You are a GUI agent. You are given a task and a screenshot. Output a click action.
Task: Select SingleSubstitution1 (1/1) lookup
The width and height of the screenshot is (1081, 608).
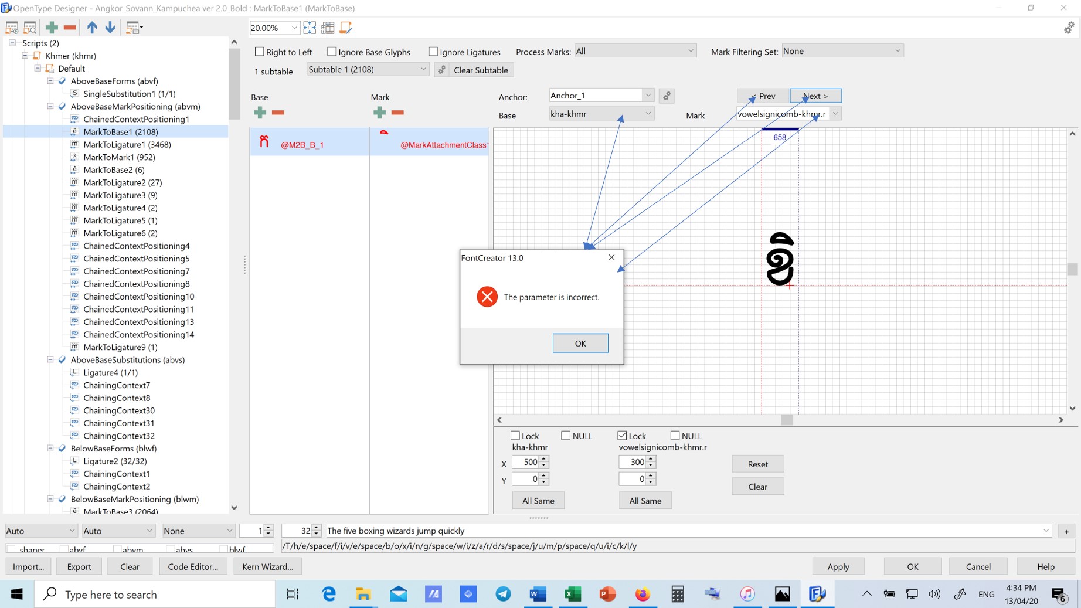130,94
